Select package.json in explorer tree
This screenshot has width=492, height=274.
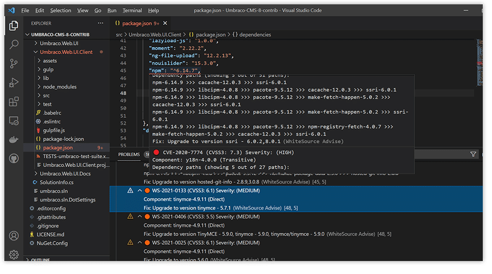tap(67, 148)
